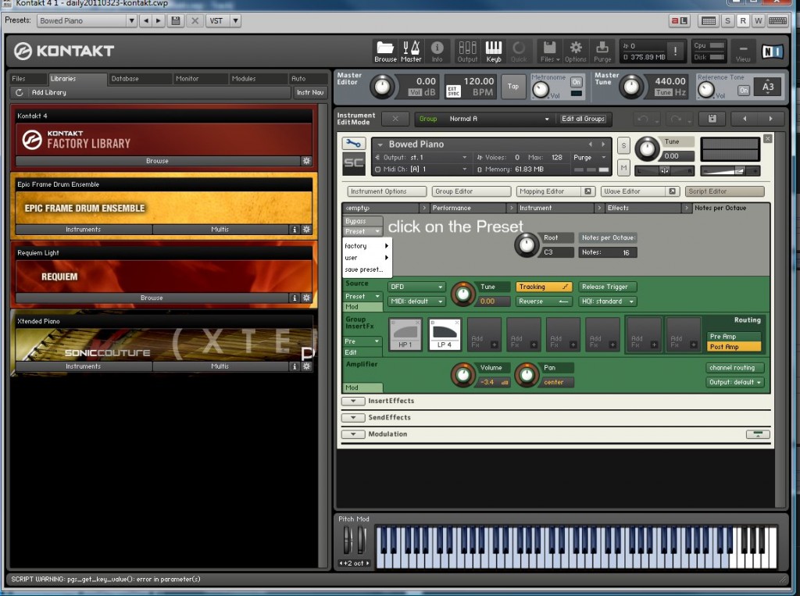Toggle the Metronome On switch

(x=576, y=82)
